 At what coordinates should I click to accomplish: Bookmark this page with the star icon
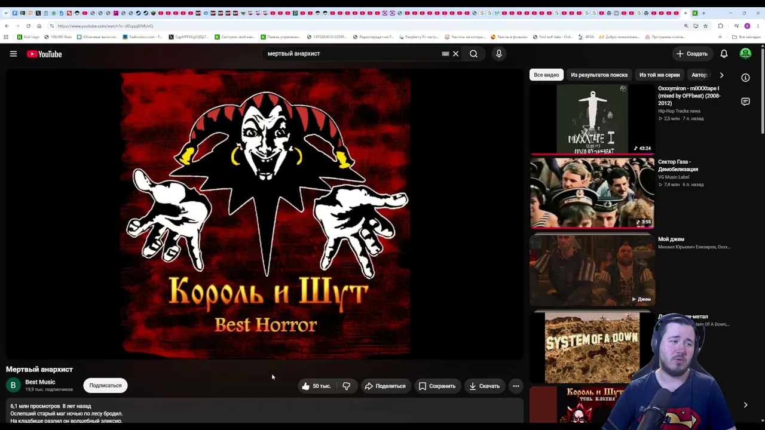pos(705,26)
